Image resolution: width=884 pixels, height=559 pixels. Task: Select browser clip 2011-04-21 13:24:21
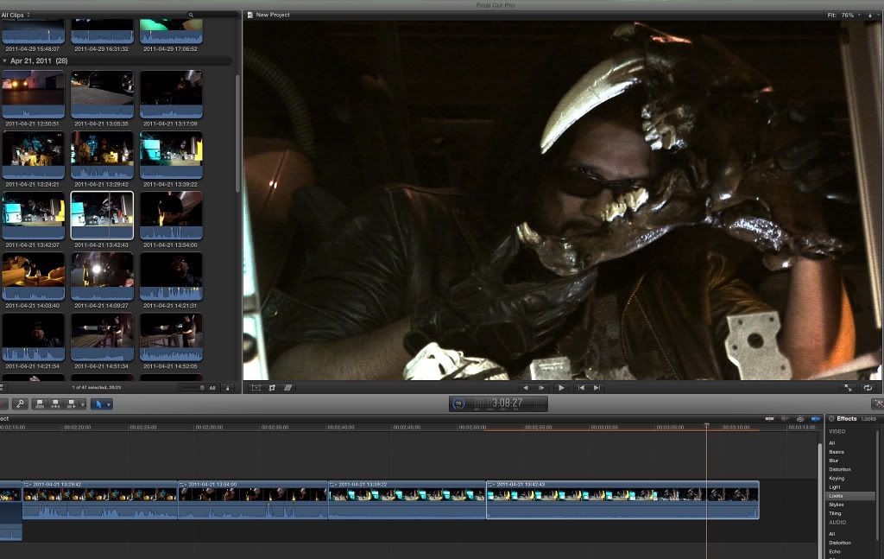click(34, 156)
